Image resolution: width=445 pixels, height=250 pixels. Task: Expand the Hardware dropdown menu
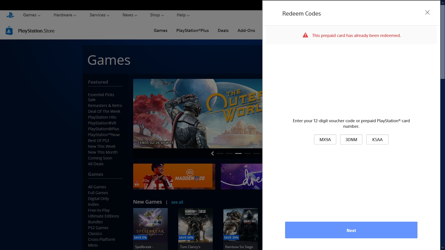pos(65,15)
